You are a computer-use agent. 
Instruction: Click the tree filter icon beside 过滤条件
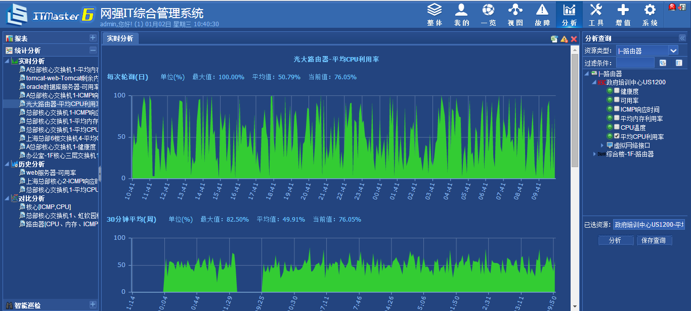pos(663,63)
